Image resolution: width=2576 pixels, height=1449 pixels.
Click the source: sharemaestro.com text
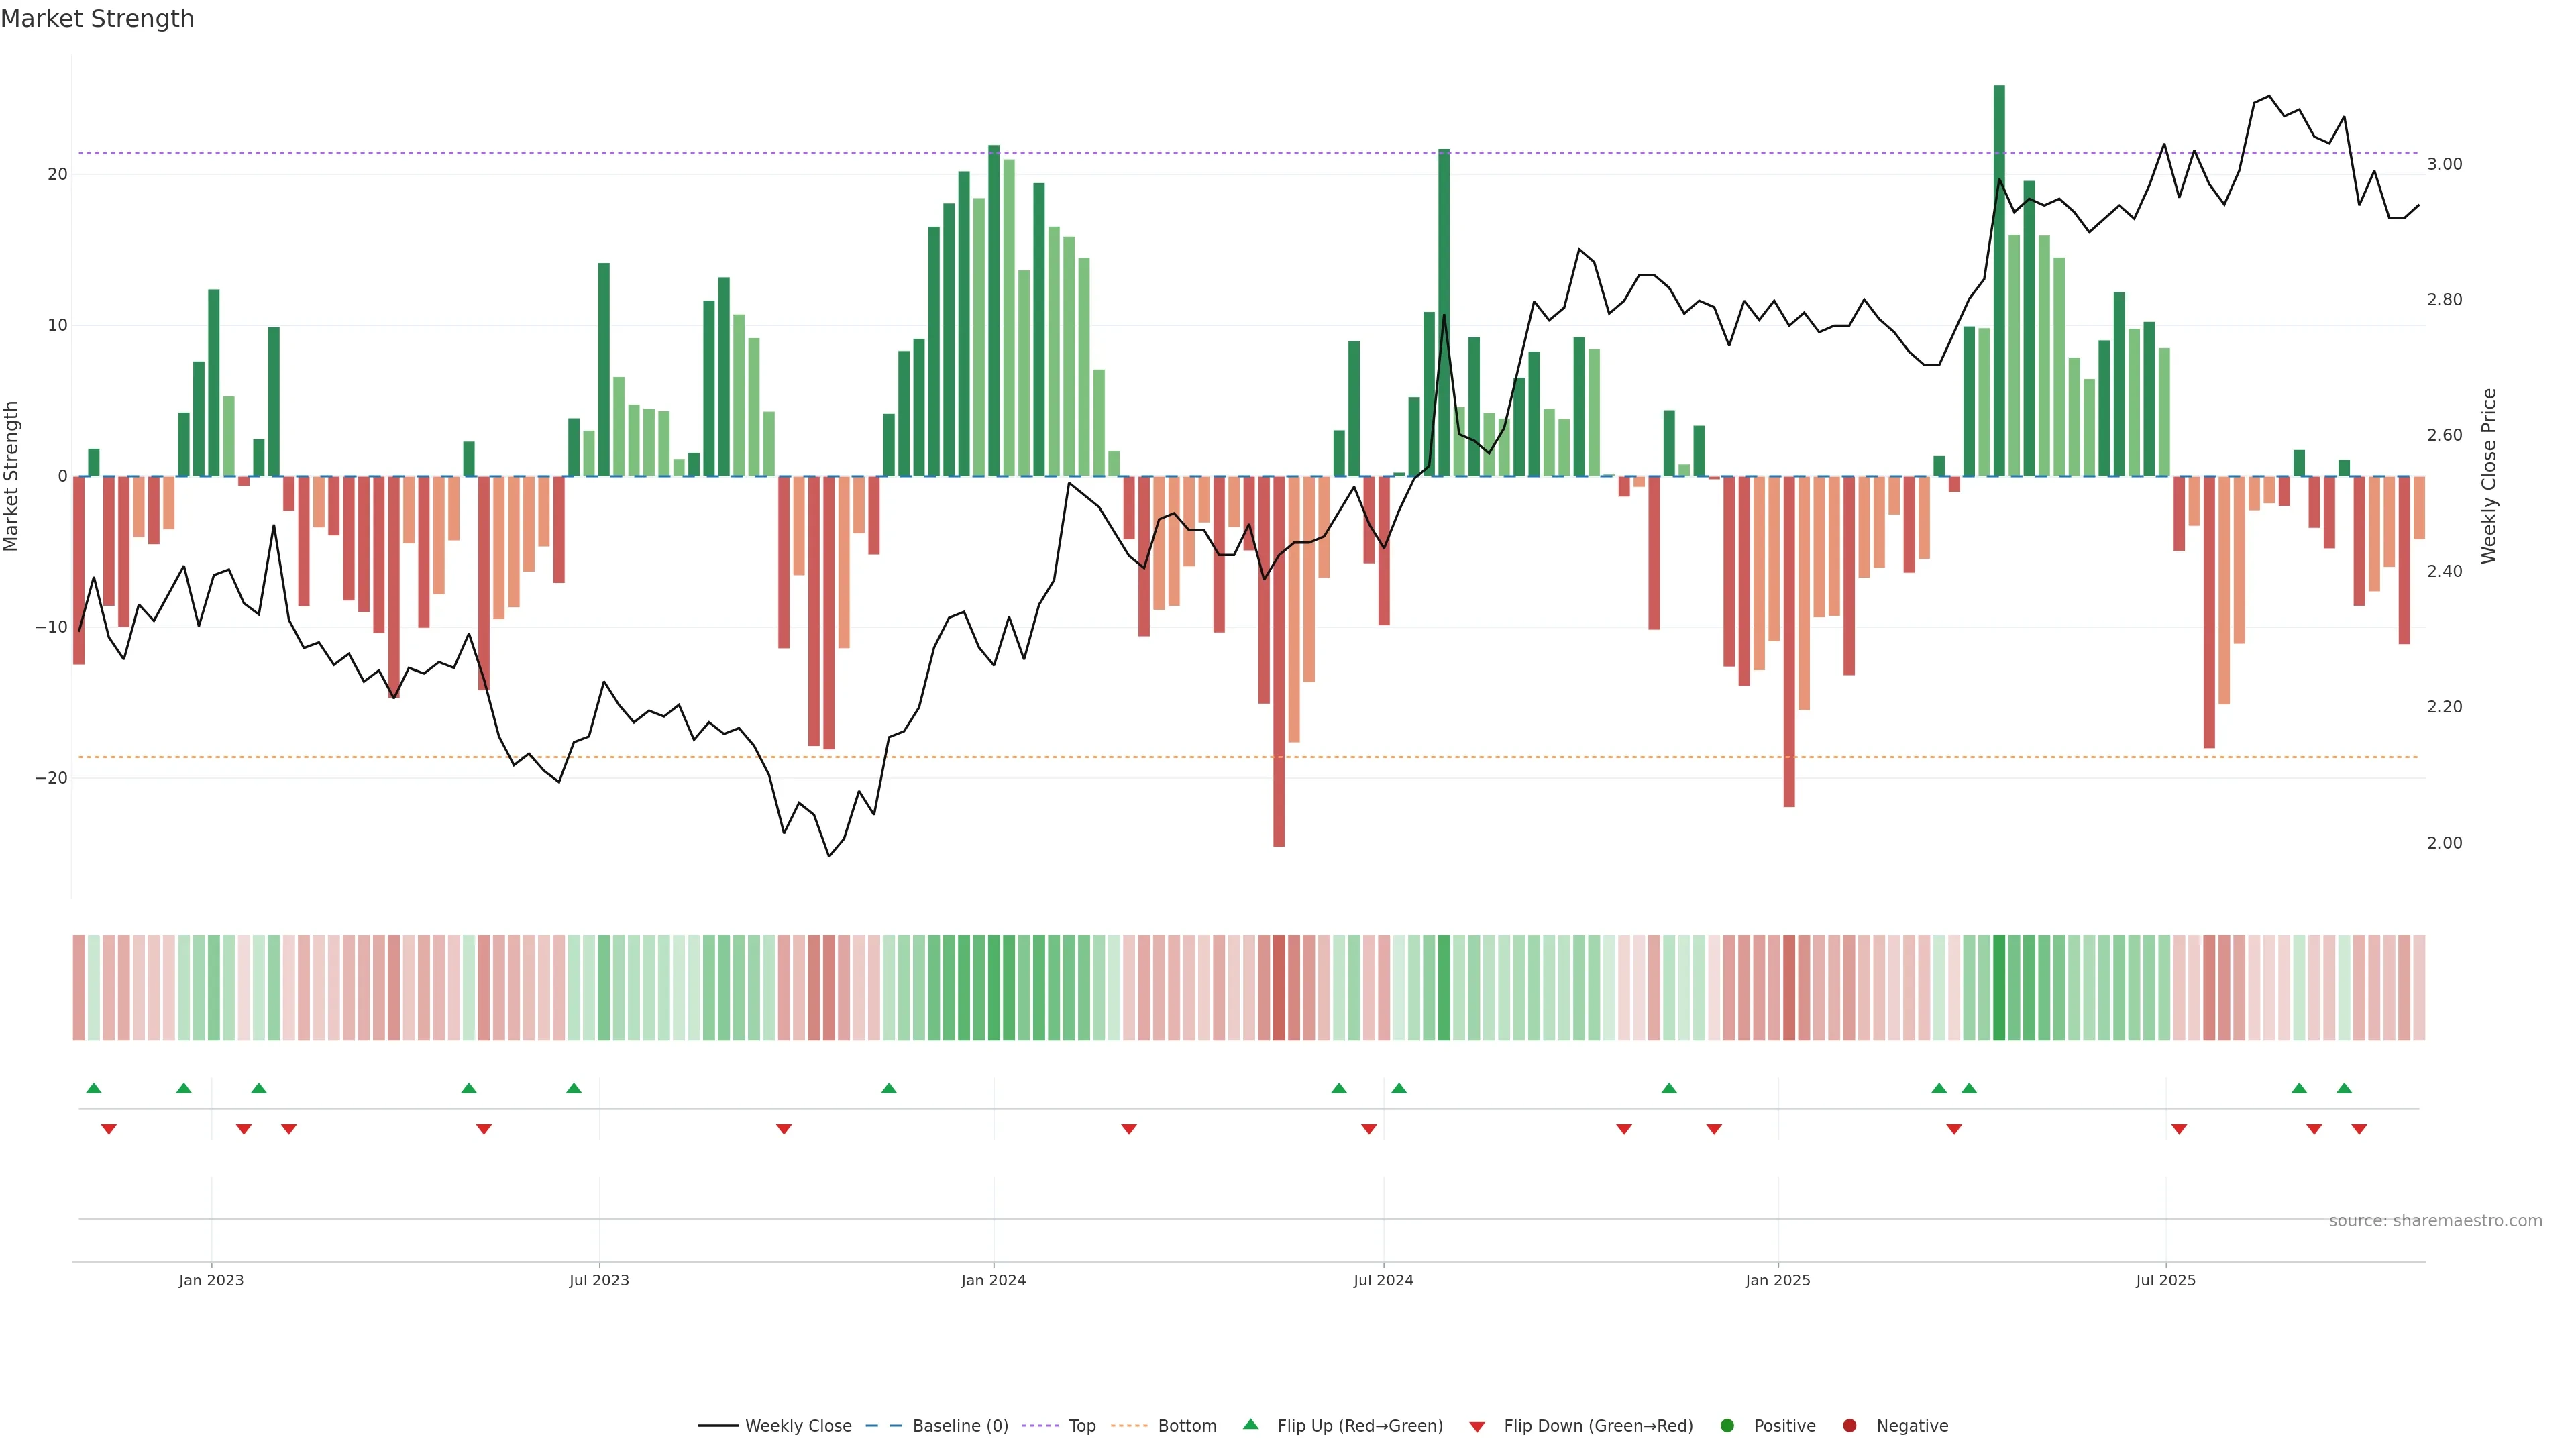(x=2435, y=1221)
